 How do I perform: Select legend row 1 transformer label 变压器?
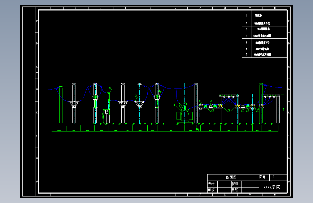click(x=258, y=16)
